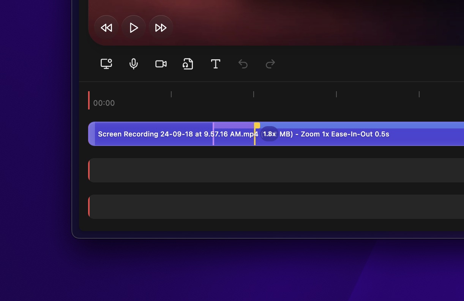This screenshot has height=301, width=464.
Task: Select the yellow playhead marker
Action: coord(257,126)
